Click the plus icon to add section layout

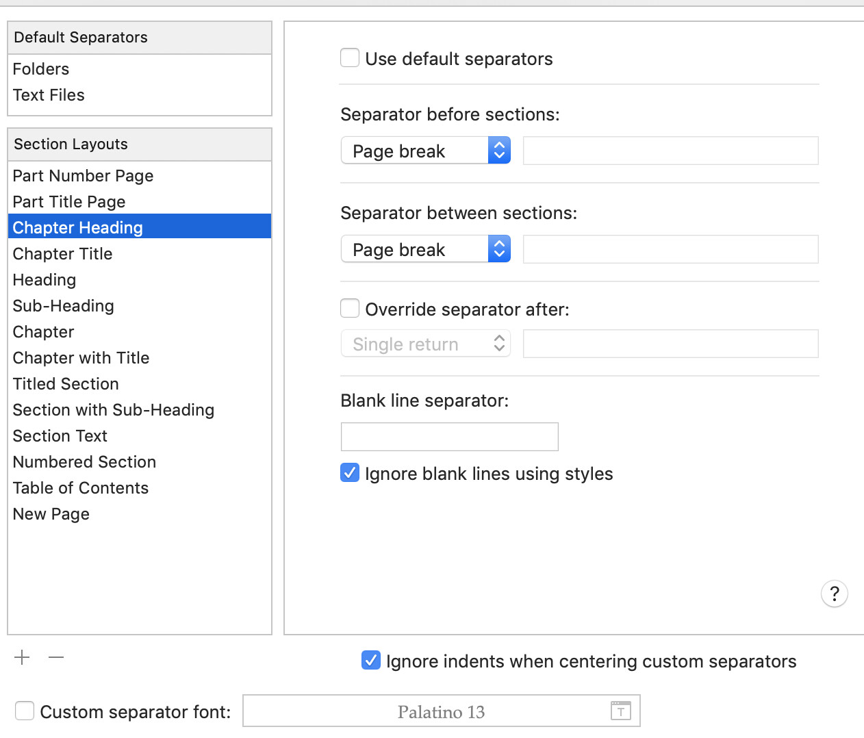tap(22, 657)
